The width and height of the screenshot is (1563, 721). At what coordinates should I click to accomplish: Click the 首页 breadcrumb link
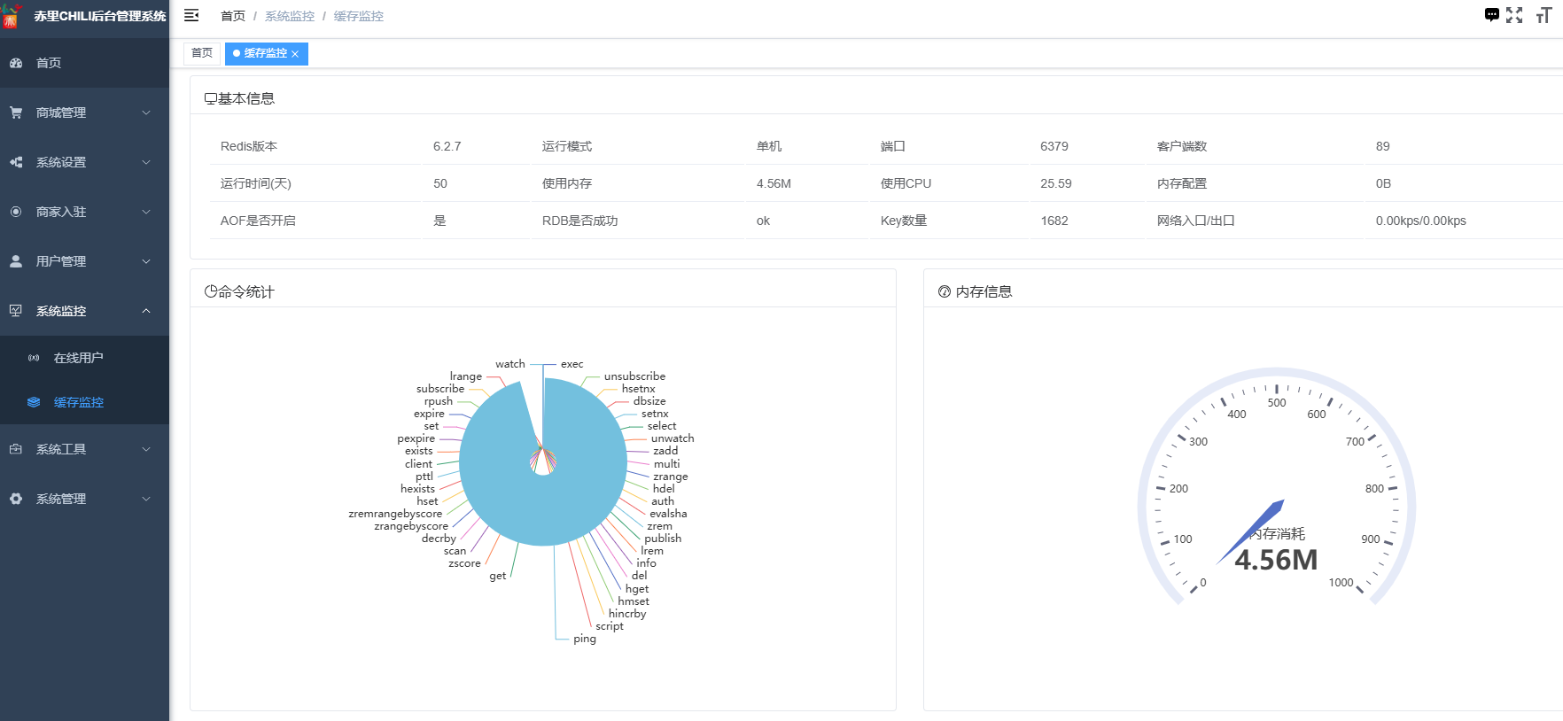coord(232,16)
